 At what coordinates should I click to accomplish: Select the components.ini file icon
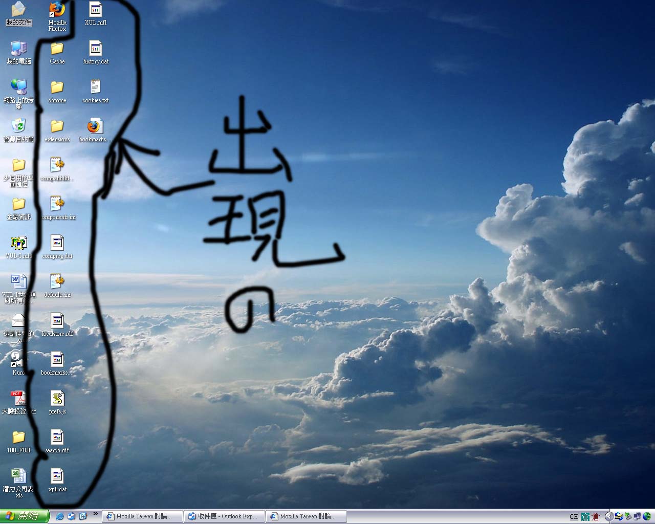point(58,208)
